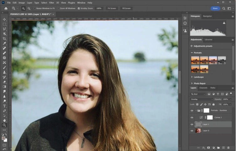
Task: Select the Crop tool
Action: (x=4, y=39)
